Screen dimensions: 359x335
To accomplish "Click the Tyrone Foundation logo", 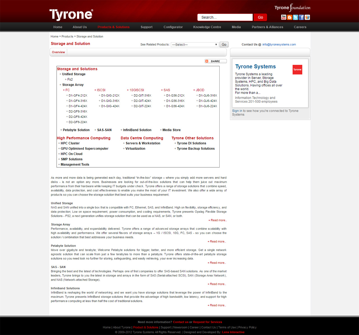I will pos(292,8).
